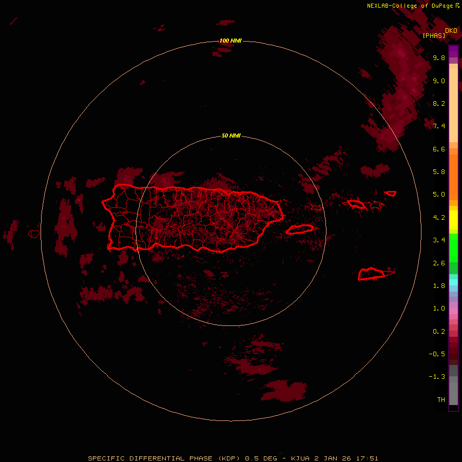Click the 3.4 legend value
This screenshot has width=462, height=462.
(439, 240)
